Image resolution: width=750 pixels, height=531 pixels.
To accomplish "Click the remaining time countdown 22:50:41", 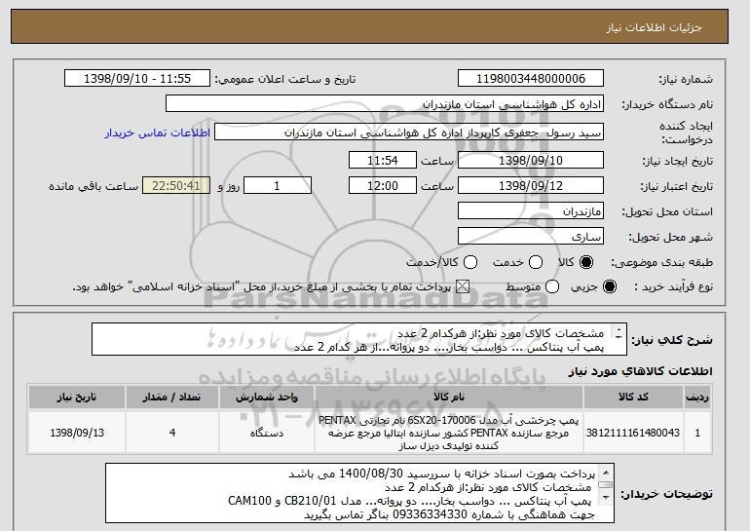I will tap(176, 186).
